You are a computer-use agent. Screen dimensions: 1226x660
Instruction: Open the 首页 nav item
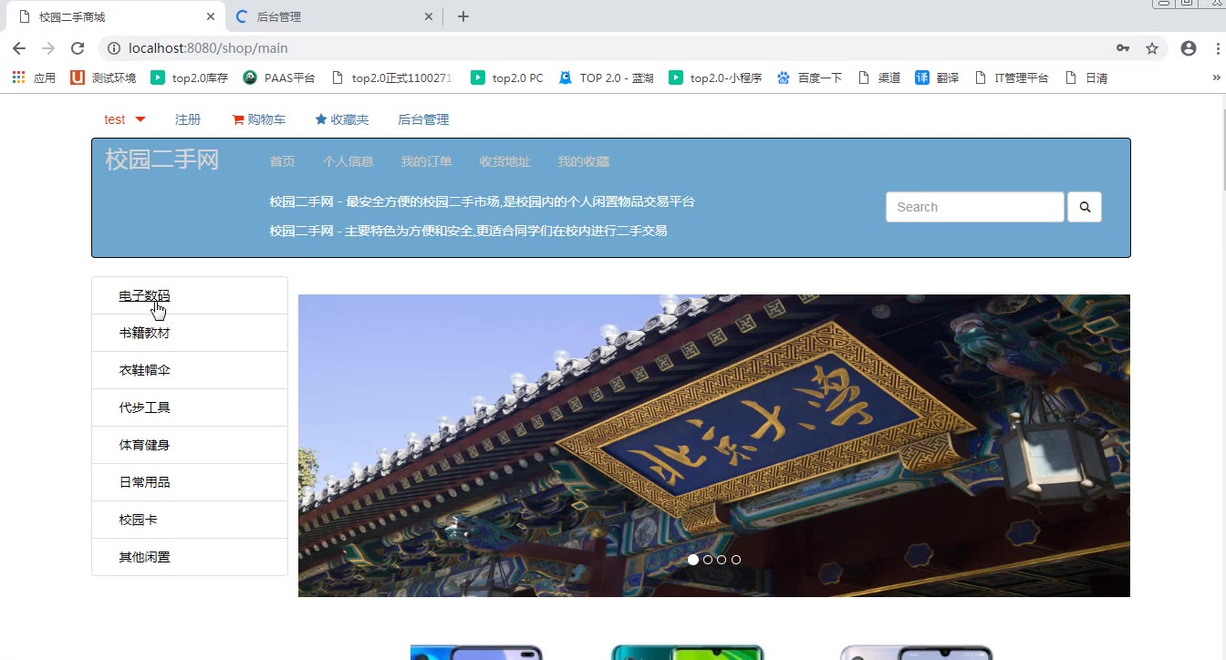click(x=282, y=161)
